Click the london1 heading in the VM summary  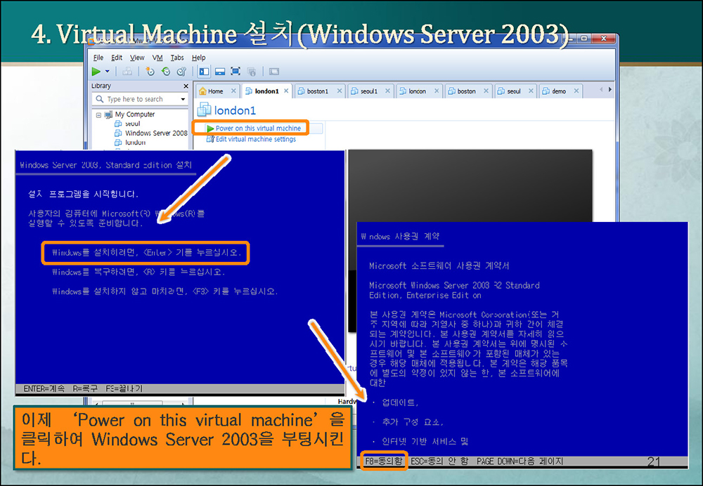pyautogui.click(x=235, y=110)
